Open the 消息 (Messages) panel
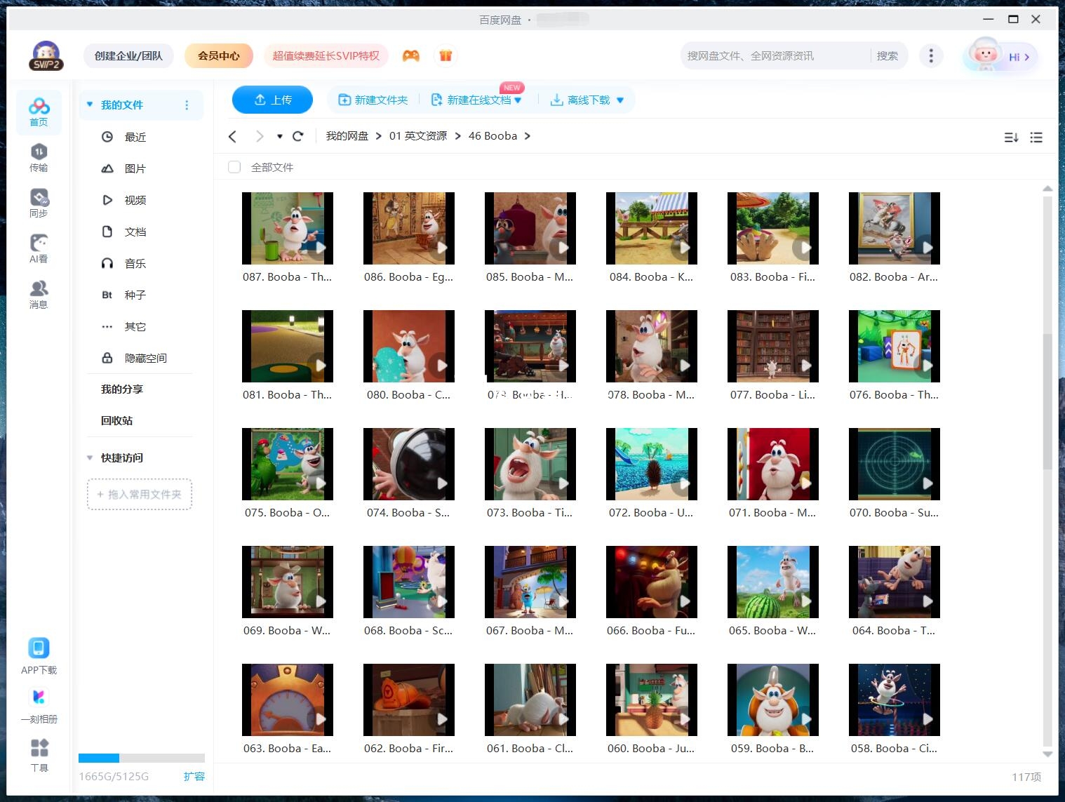This screenshot has height=802, width=1065. pyautogui.click(x=39, y=293)
